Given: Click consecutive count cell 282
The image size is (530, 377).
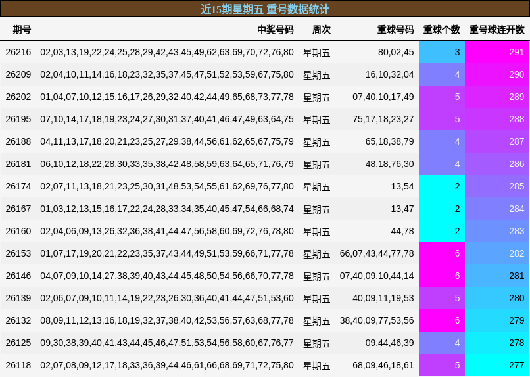Looking at the screenshot, I should pyautogui.click(x=497, y=253).
